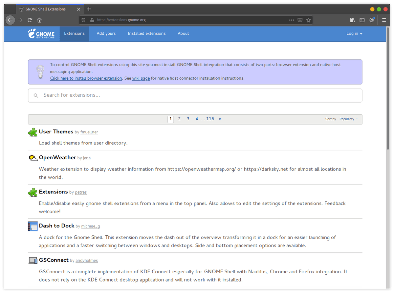Open the Sort by Popularity dropdown
Viewport: 394px width, 293px height.
pyautogui.click(x=348, y=119)
